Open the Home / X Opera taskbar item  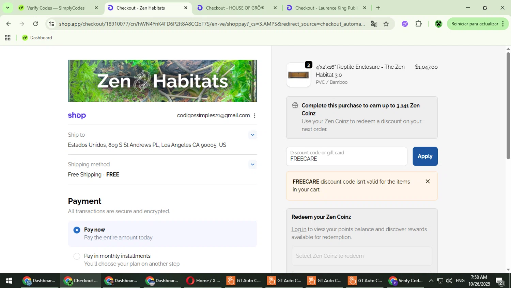pos(203,281)
